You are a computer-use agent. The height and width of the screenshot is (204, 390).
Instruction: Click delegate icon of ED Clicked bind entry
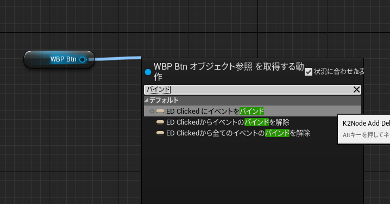point(160,111)
